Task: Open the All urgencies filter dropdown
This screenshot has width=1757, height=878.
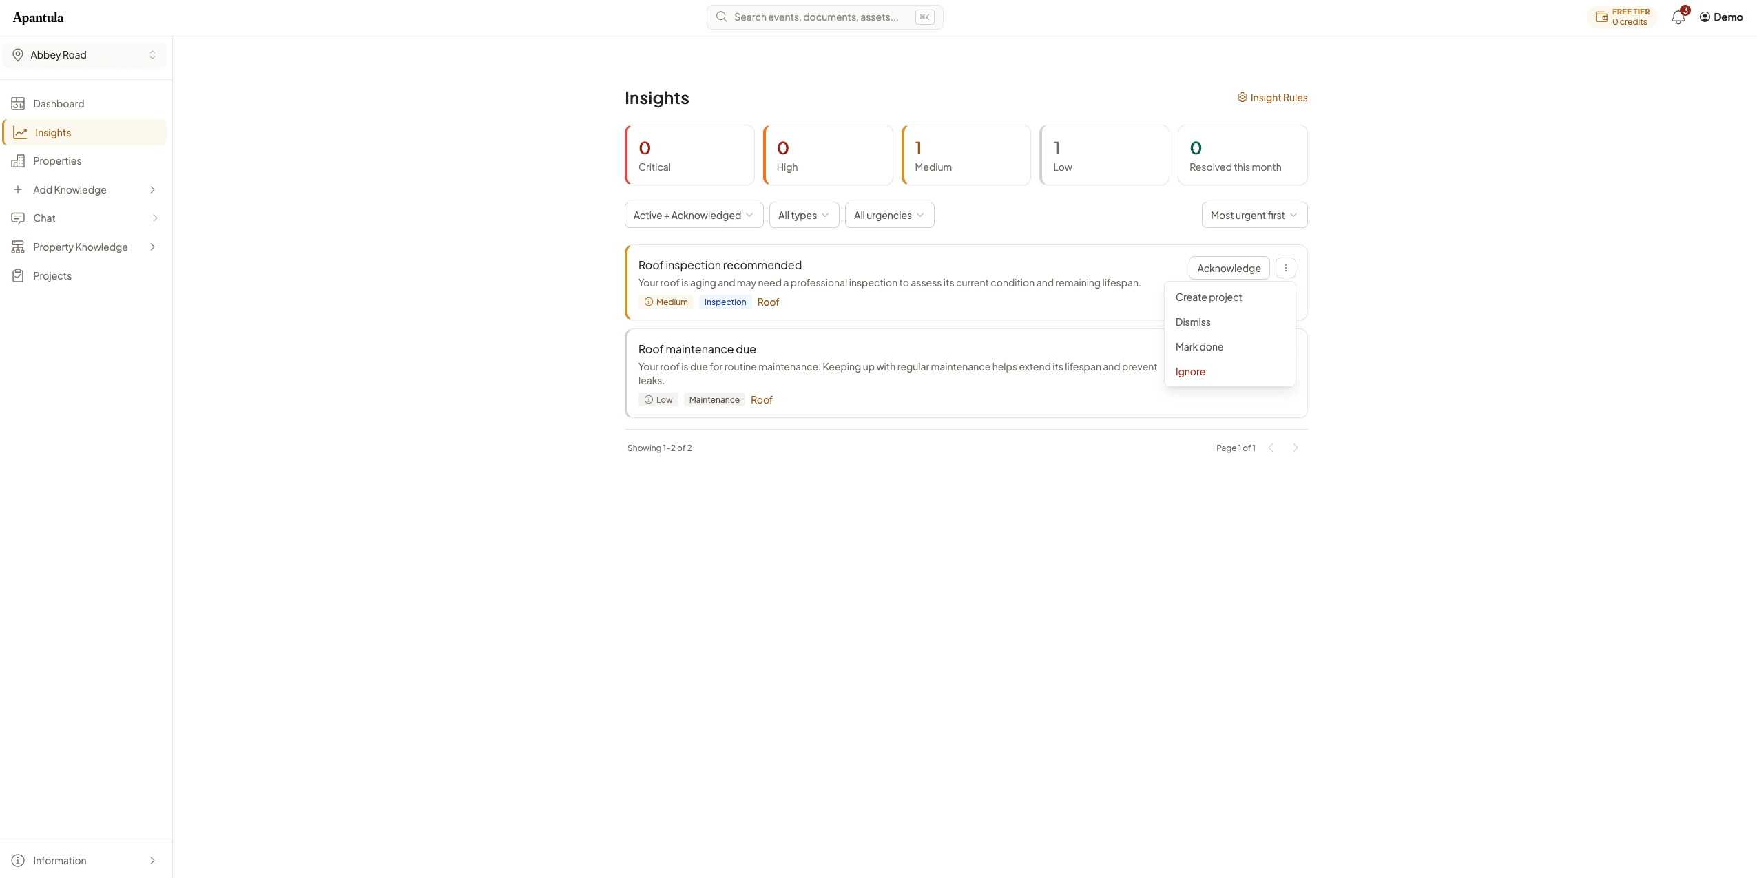Action: tap(889, 215)
